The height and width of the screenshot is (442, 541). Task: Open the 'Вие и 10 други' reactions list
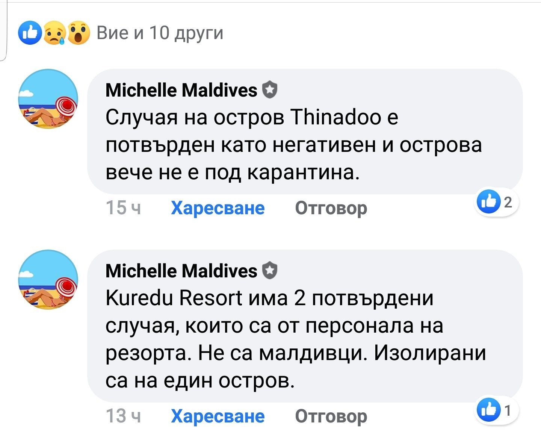(160, 33)
